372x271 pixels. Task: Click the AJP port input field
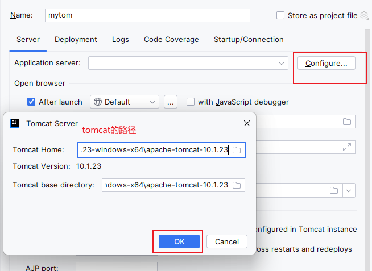117,266
